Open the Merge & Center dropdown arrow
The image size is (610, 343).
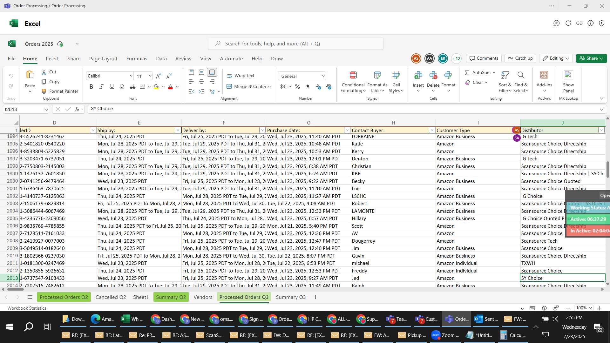pyautogui.click(x=269, y=86)
